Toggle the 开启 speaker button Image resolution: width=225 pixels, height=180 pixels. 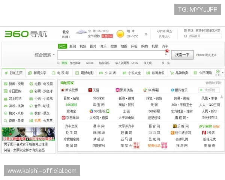click(x=217, y=73)
